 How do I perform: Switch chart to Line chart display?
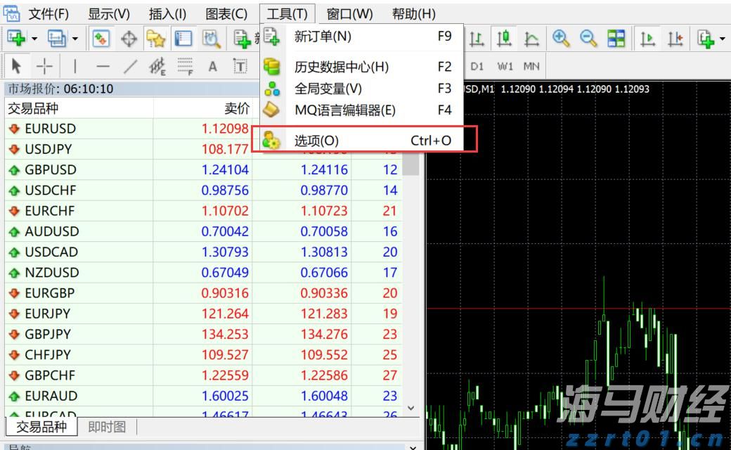click(532, 39)
